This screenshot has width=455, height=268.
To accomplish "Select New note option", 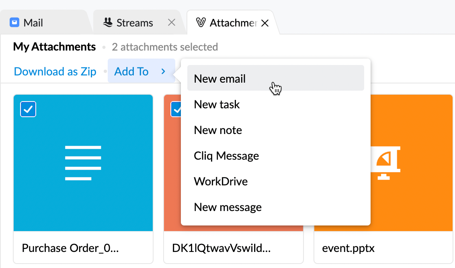I will coord(218,130).
